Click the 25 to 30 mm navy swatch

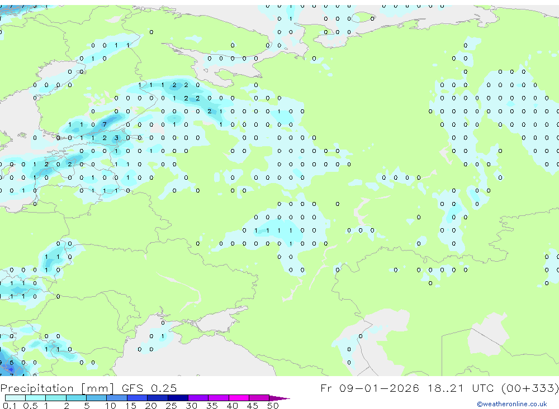(178, 398)
